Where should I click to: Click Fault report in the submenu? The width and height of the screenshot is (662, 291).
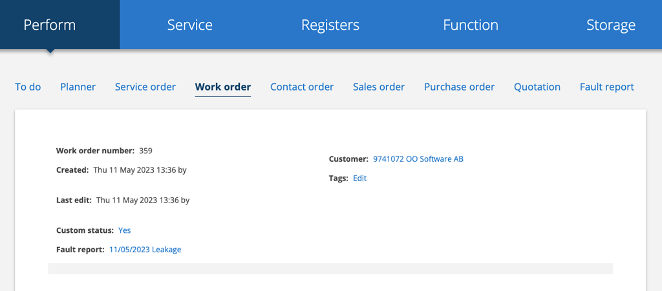coord(606,87)
